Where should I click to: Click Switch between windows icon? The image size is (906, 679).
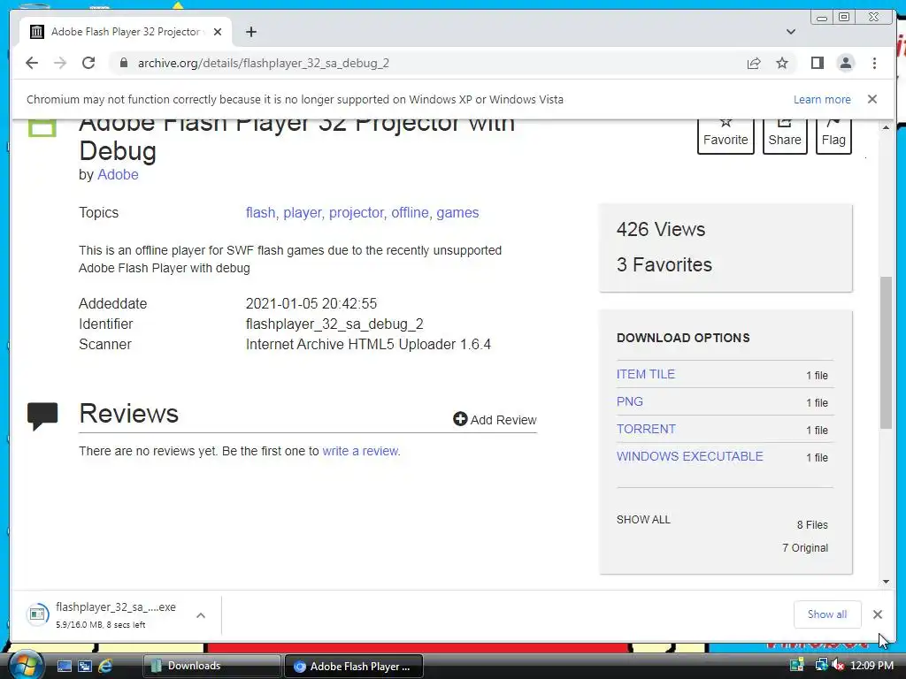click(84, 666)
